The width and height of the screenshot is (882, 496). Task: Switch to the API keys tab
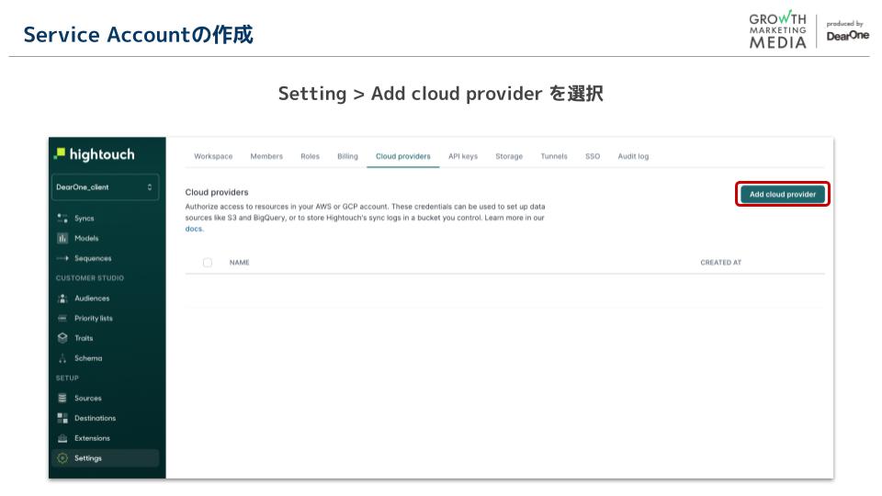(x=463, y=156)
